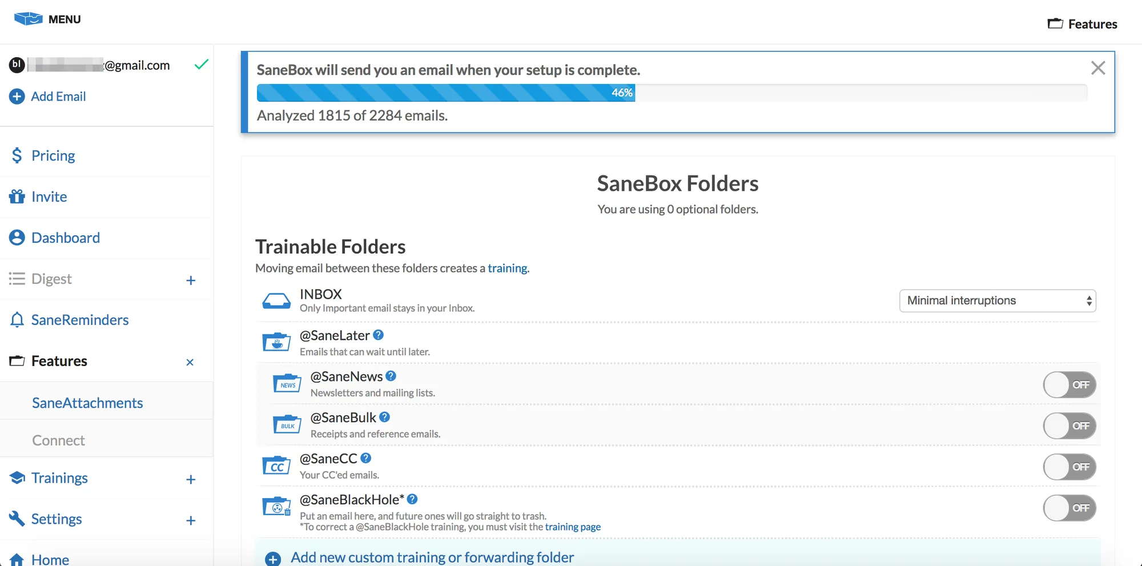Click the plus icon next to Add Email
This screenshot has height=566, width=1142.
[17, 97]
